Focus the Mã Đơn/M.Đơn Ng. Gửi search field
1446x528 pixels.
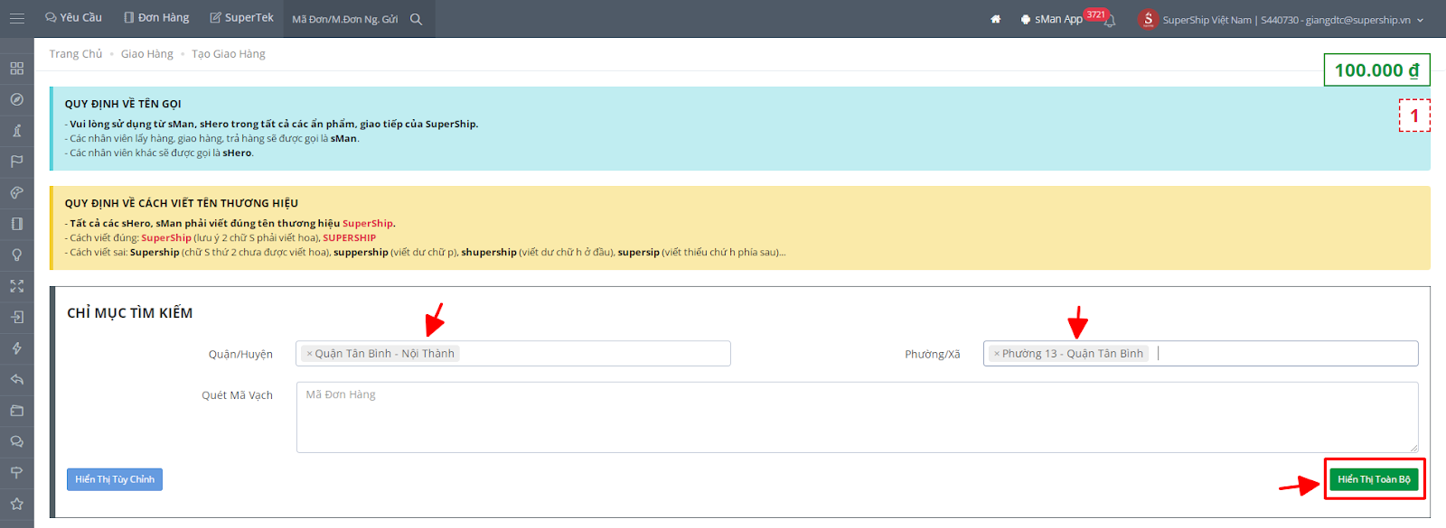click(345, 19)
